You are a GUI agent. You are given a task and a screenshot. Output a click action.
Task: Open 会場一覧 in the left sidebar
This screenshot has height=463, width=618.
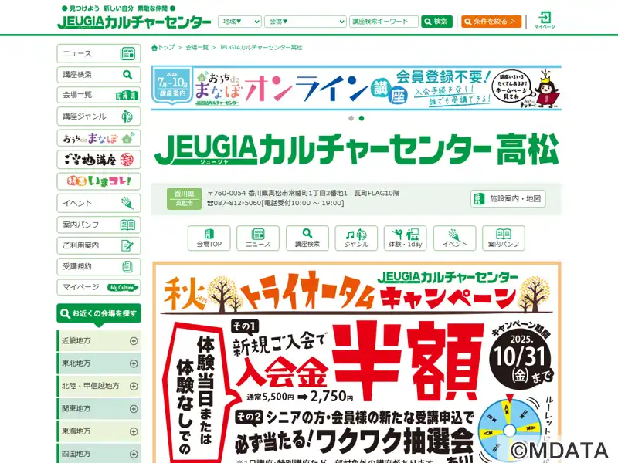(x=99, y=95)
